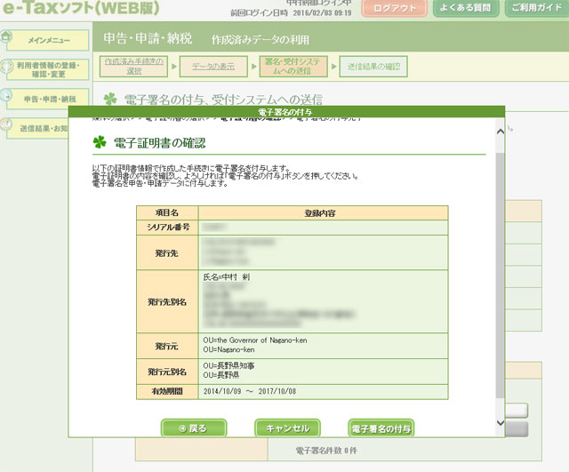Click the clover icon beside 電子署名の付与 page heading

click(x=110, y=100)
